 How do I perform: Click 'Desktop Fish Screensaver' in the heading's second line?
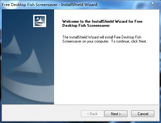click(86, 26)
